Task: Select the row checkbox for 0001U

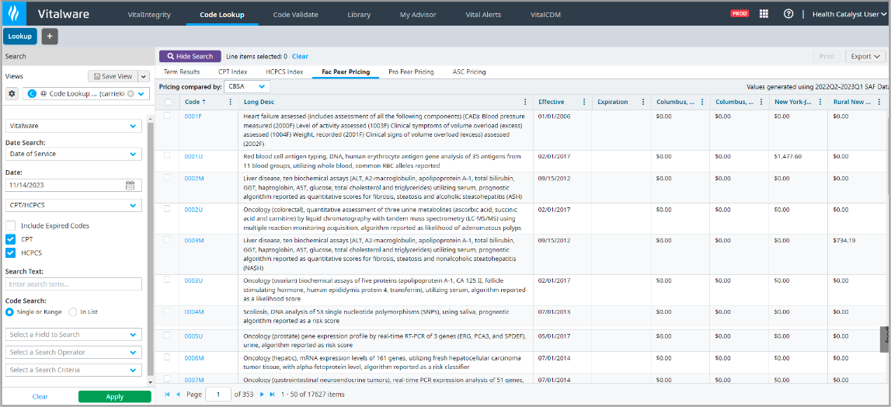Action: point(167,155)
